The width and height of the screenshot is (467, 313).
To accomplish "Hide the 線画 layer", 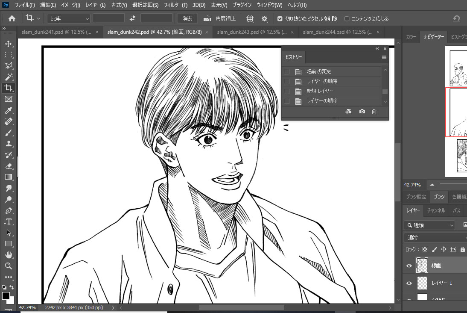I will pyautogui.click(x=409, y=266).
